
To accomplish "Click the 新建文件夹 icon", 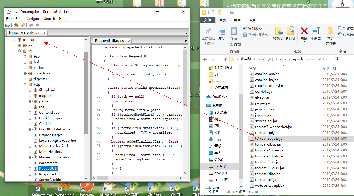I will click(x=330, y=31).
